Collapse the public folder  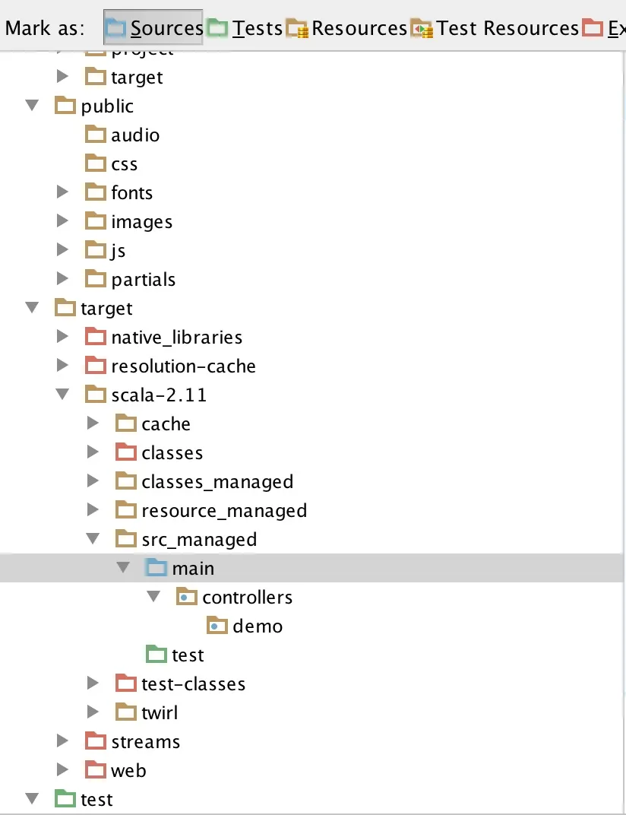tap(32, 106)
